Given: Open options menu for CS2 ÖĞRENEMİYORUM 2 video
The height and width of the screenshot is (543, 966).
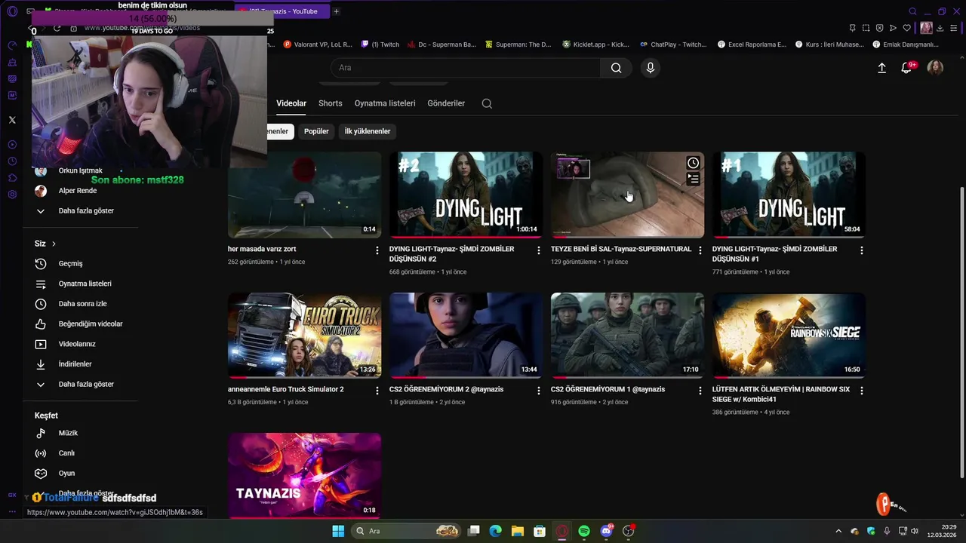Looking at the screenshot, I should coord(539,391).
